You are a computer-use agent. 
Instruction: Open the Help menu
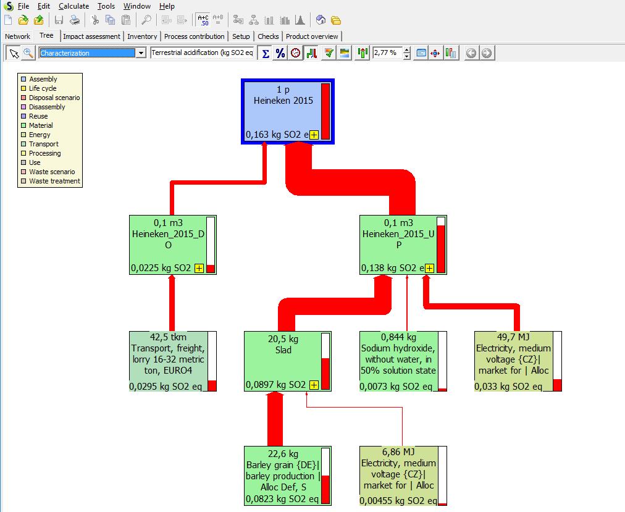[167, 6]
